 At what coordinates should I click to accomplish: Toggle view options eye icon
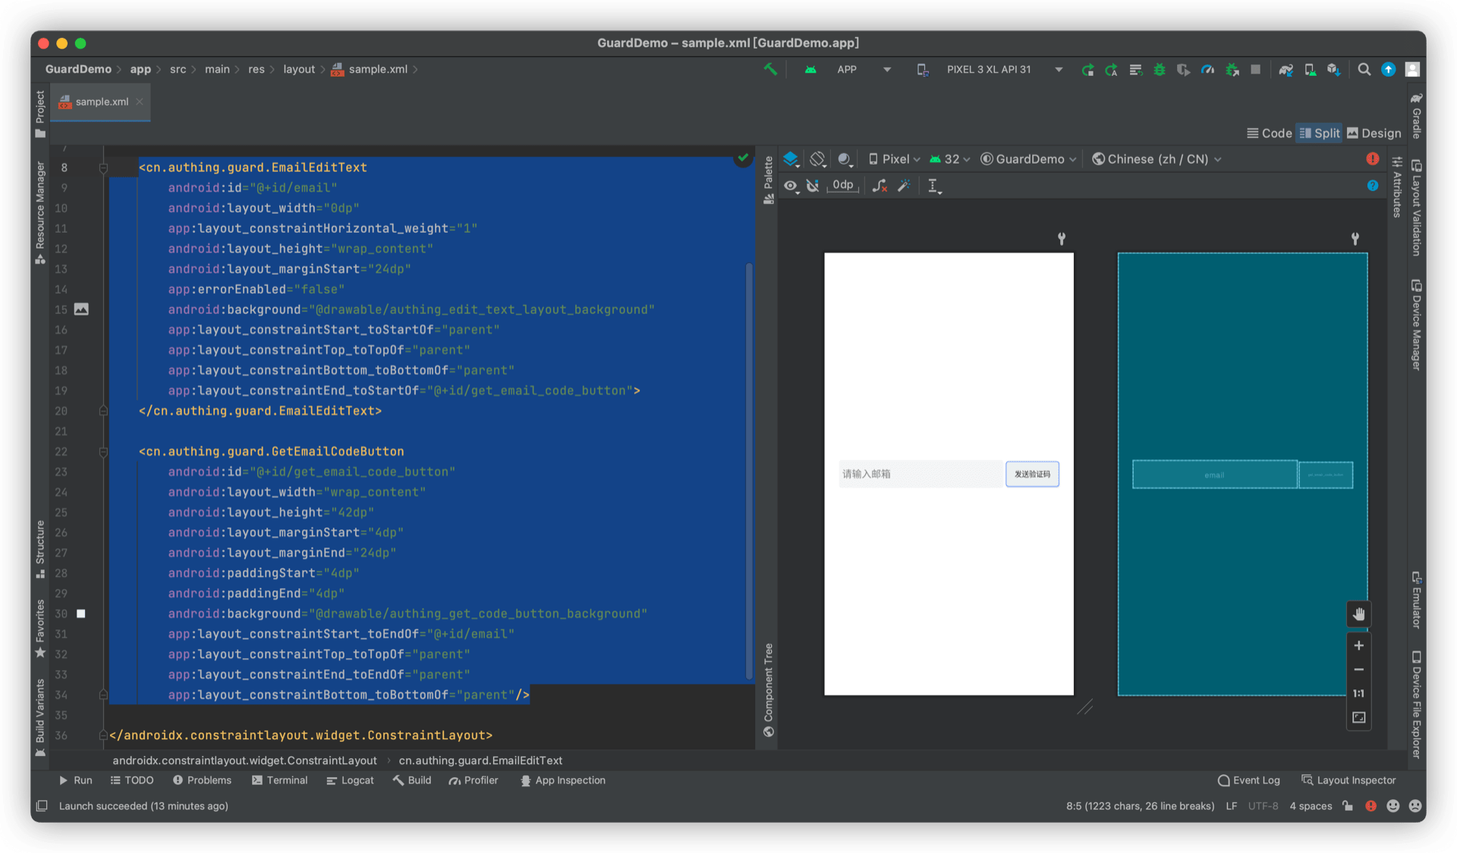click(x=791, y=186)
